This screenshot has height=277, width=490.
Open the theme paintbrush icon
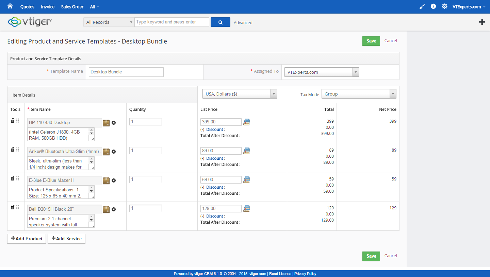[422, 6]
